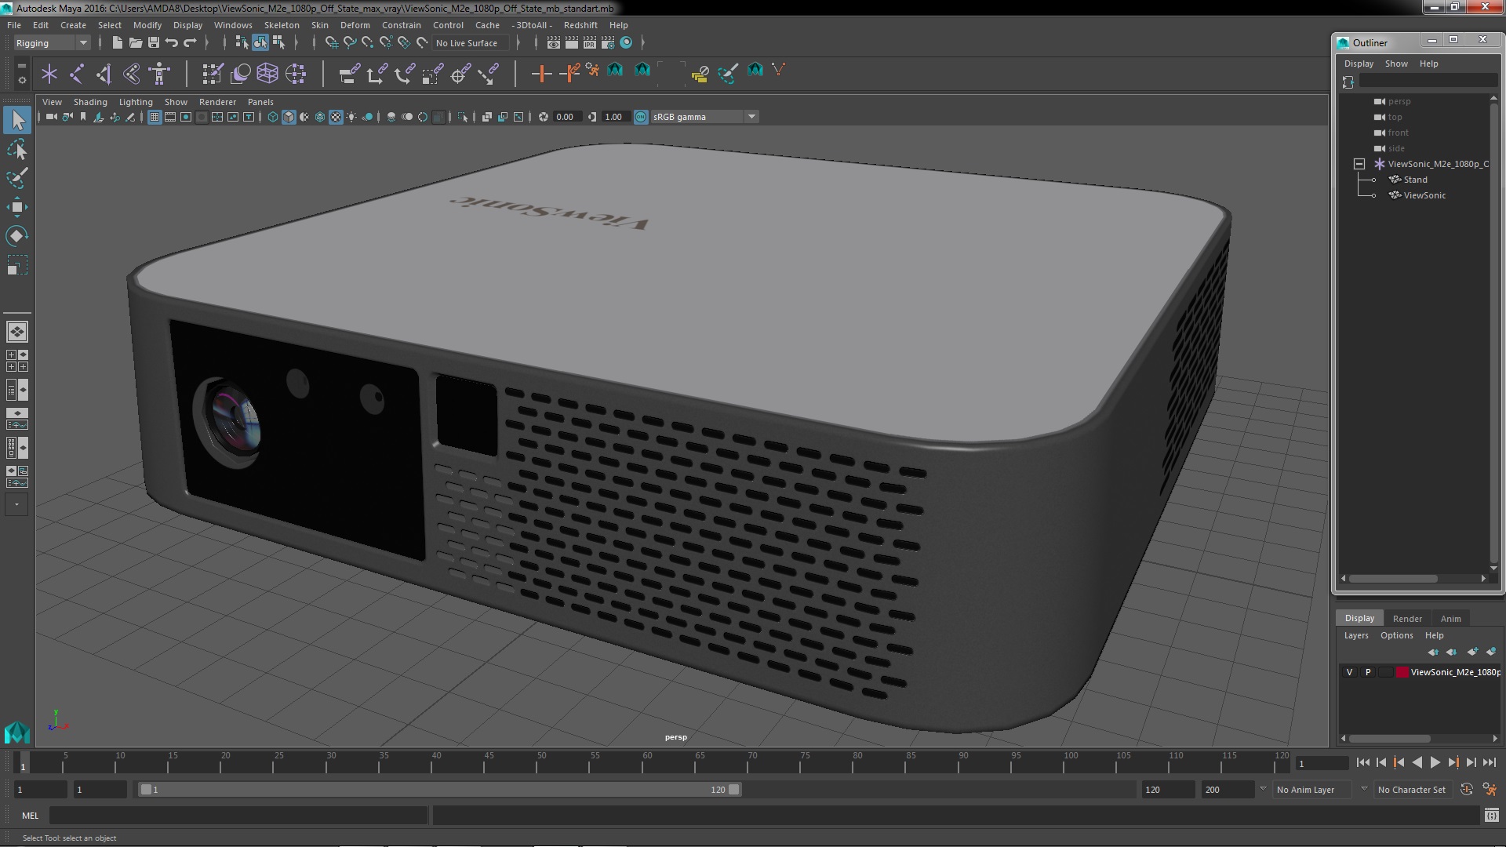
Task: Click frame 60 on time slider
Action: point(646,762)
